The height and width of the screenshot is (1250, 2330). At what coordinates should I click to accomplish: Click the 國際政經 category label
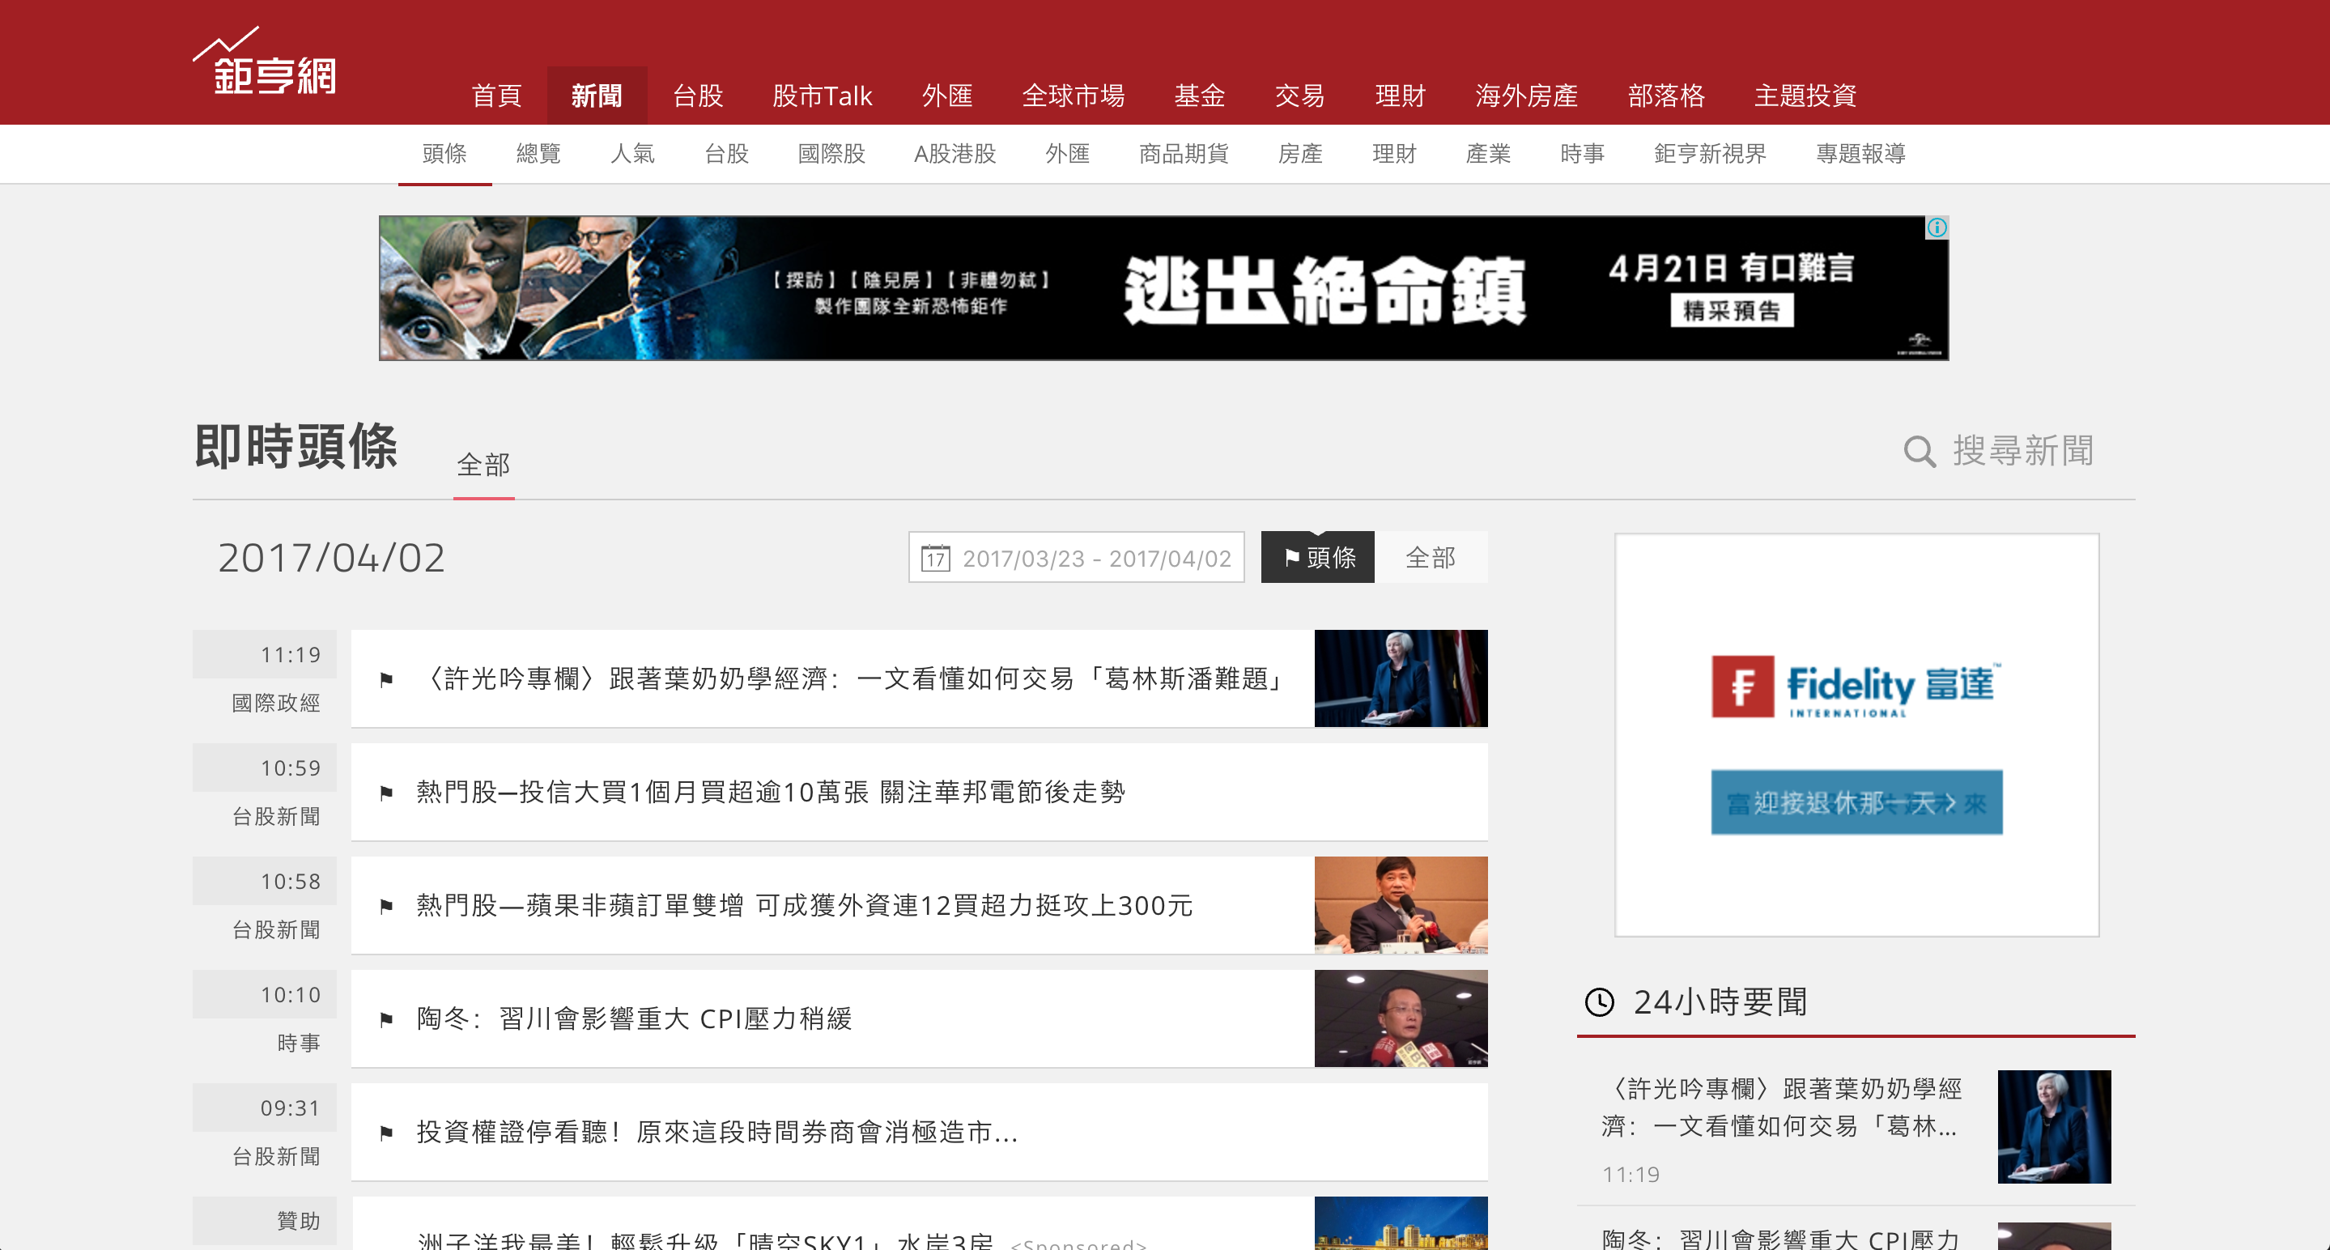276,703
